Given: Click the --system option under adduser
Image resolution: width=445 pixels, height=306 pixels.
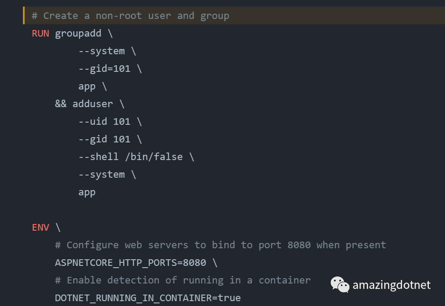Looking at the screenshot, I should coord(101,175).
